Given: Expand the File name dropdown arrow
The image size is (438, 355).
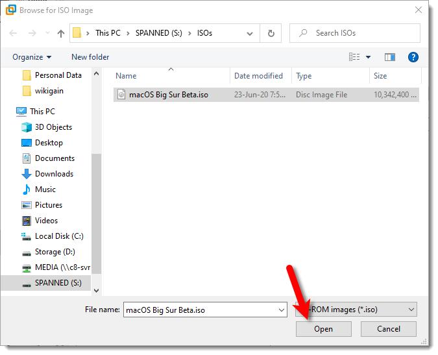Looking at the screenshot, I should click(x=281, y=310).
